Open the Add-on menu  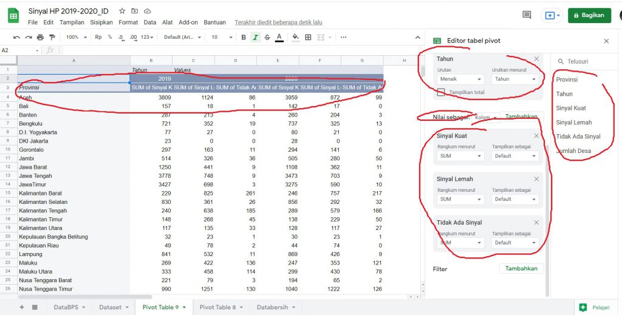point(188,22)
